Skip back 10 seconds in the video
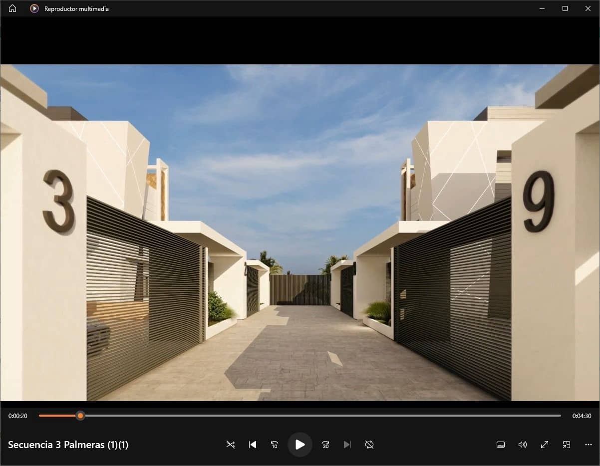Screen dimensions: 600x466 point(274,445)
